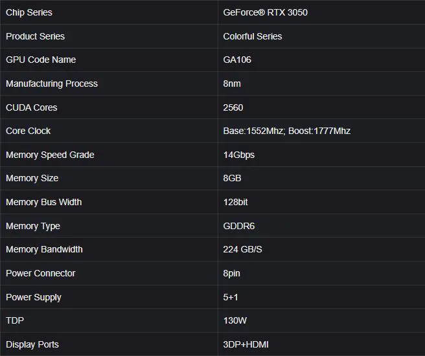The height and width of the screenshot is (356, 425).
Task: Select the Colorful Series value text
Action: pos(252,36)
